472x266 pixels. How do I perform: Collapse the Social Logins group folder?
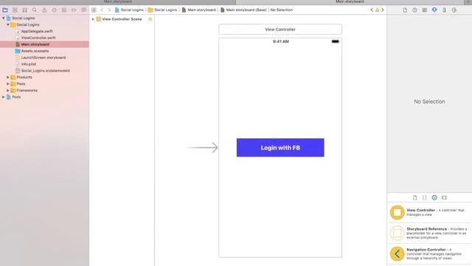pos(8,24)
